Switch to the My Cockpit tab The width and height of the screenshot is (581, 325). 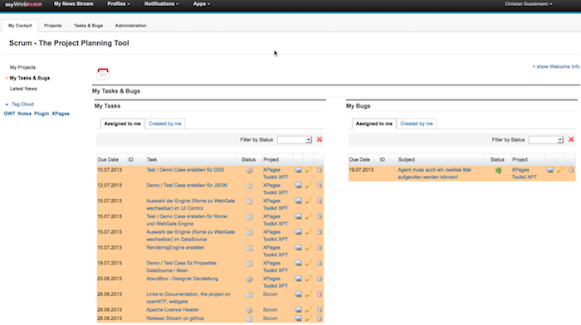pos(20,26)
